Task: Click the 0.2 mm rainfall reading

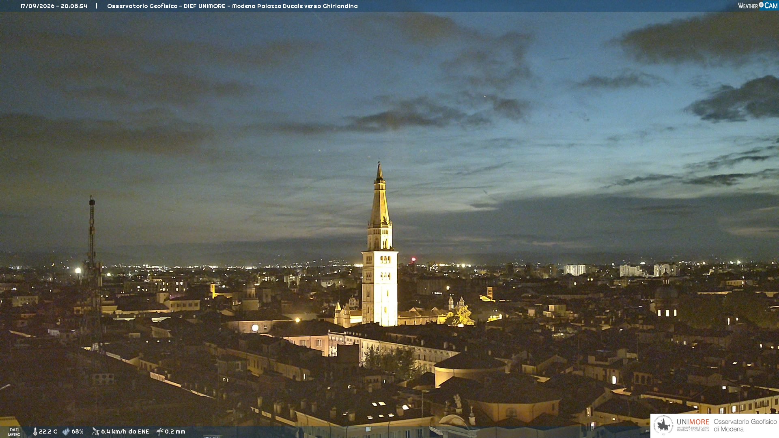Action: click(x=175, y=432)
